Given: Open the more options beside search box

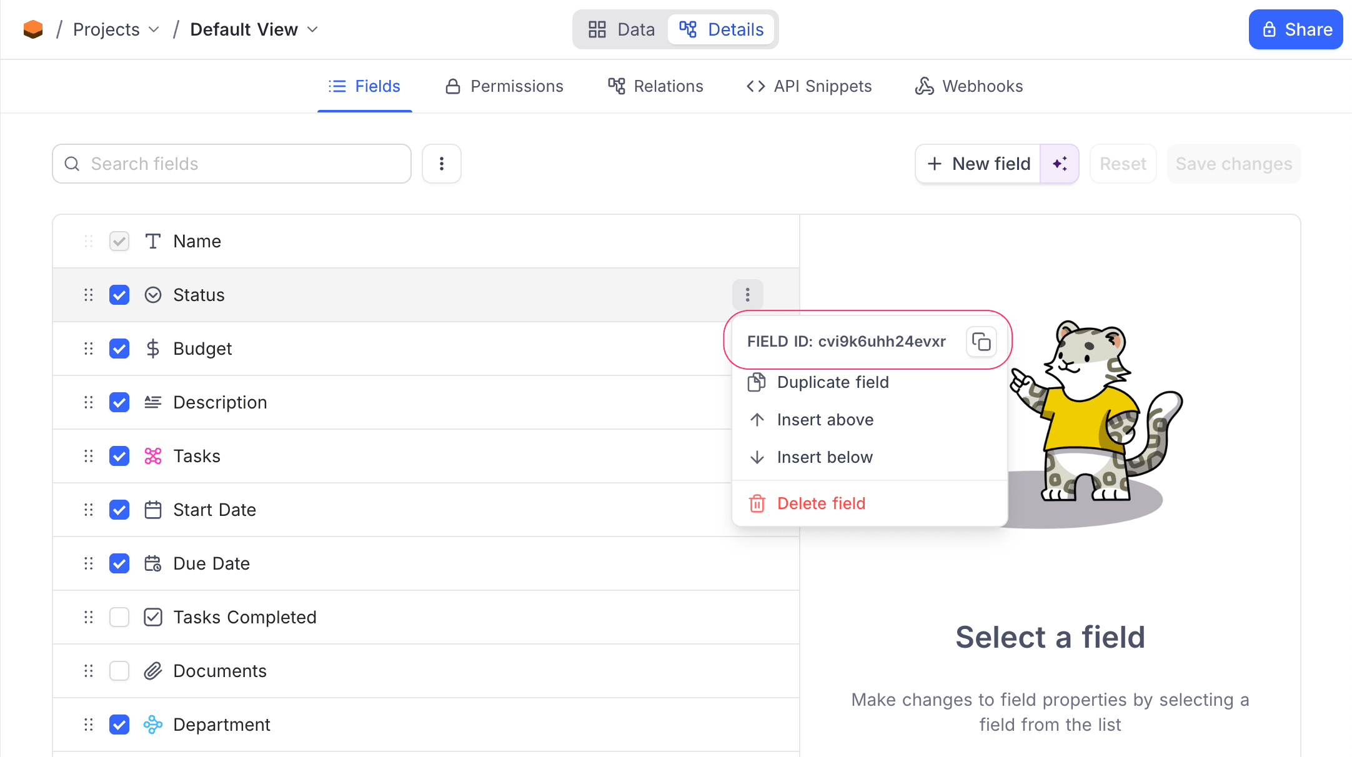Looking at the screenshot, I should (442, 164).
